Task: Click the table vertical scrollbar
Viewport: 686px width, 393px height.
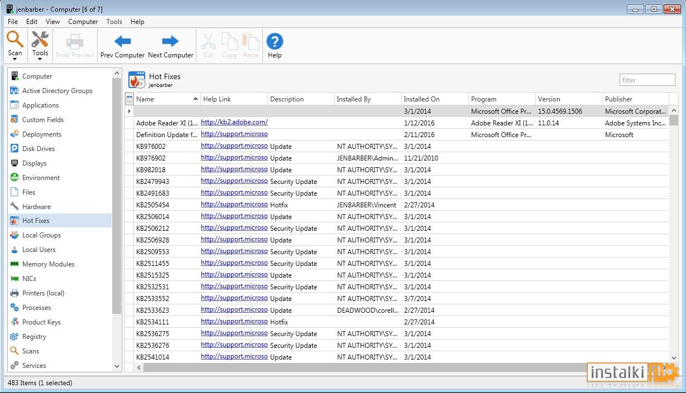Action: pyautogui.click(x=674, y=120)
